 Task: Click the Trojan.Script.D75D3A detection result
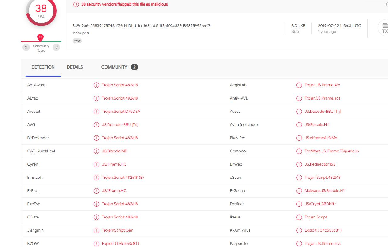coord(121,112)
